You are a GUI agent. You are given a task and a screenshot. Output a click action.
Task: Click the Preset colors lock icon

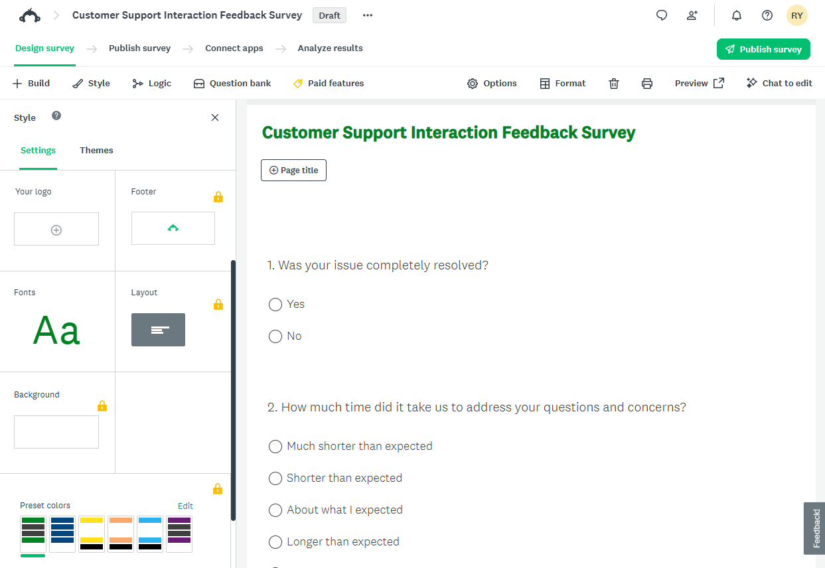218,489
